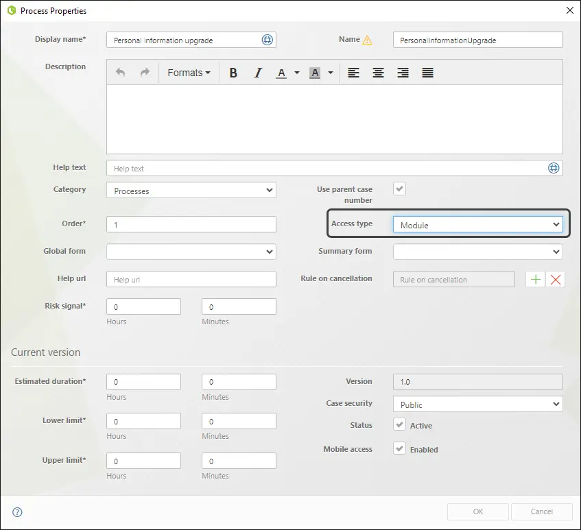Click the redo arrow in Description toolbar

click(145, 72)
